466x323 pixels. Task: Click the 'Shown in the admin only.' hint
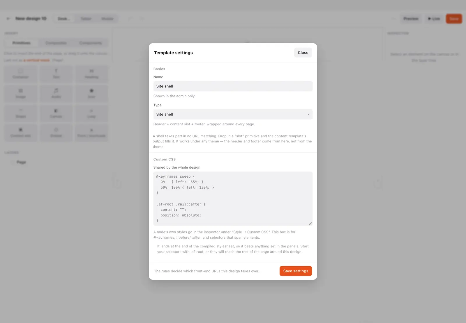click(x=174, y=96)
